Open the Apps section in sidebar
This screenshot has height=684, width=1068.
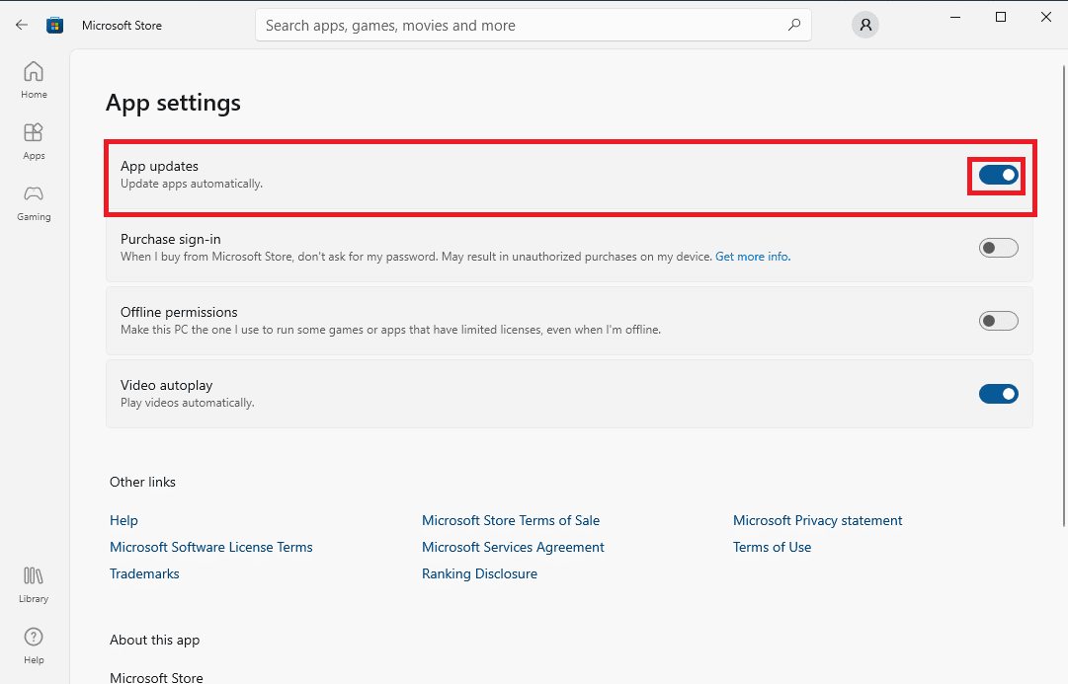click(x=34, y=141)
